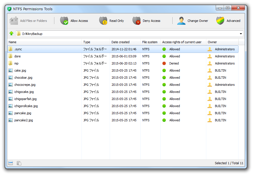
Task: Click the Allow Access label
Action: (x=79, y=21)
